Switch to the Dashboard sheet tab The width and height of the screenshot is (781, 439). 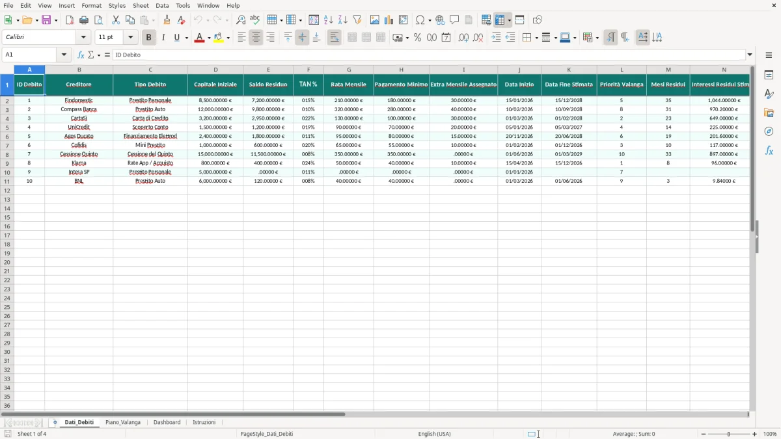(167, 422)
